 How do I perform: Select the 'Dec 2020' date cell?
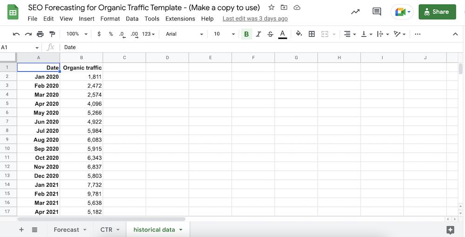pyautogui.click(x=38, y=176)
